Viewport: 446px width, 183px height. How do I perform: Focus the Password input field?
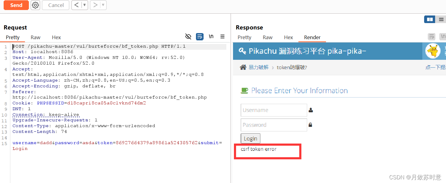(274, 125)
